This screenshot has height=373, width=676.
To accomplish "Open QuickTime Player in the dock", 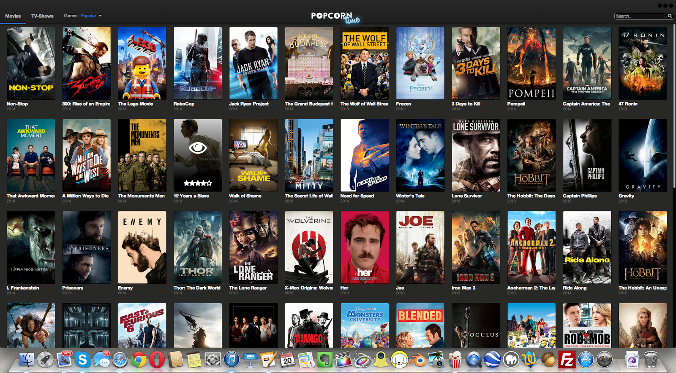I will pos(474,360).
